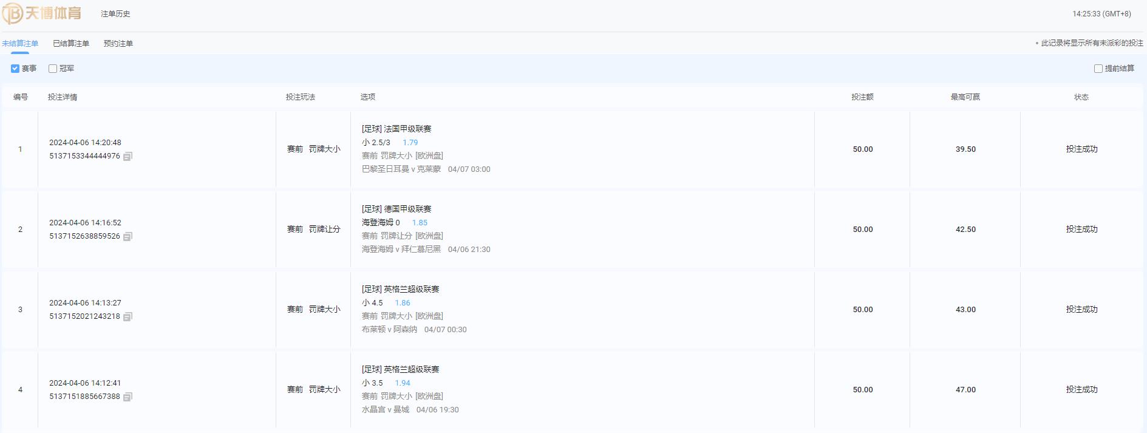
Task: Click the 投注玩法 column header
Action: (x=301, y=97)
